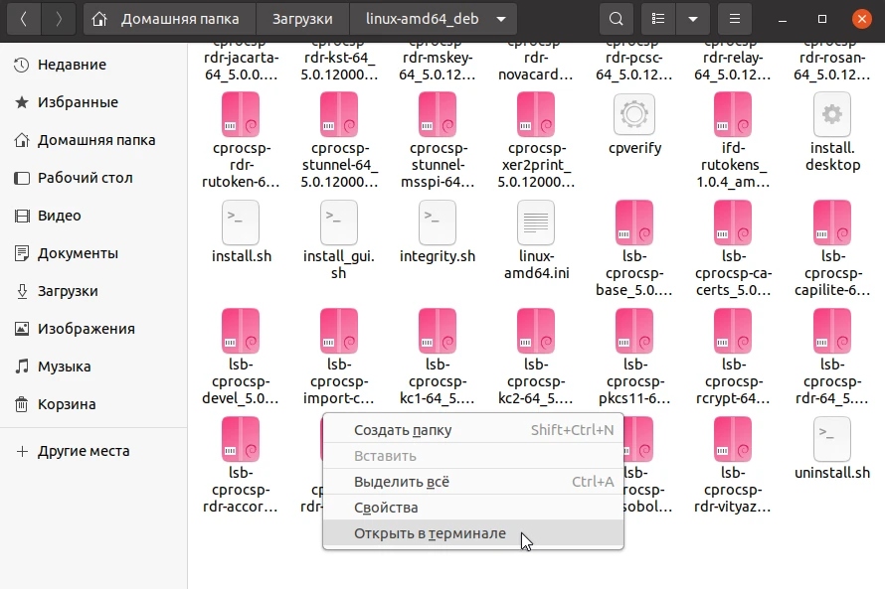Choose Свойства in context menu
This screenshot has width=885, height=589.
pyautogui.click(x=473, y=508)
